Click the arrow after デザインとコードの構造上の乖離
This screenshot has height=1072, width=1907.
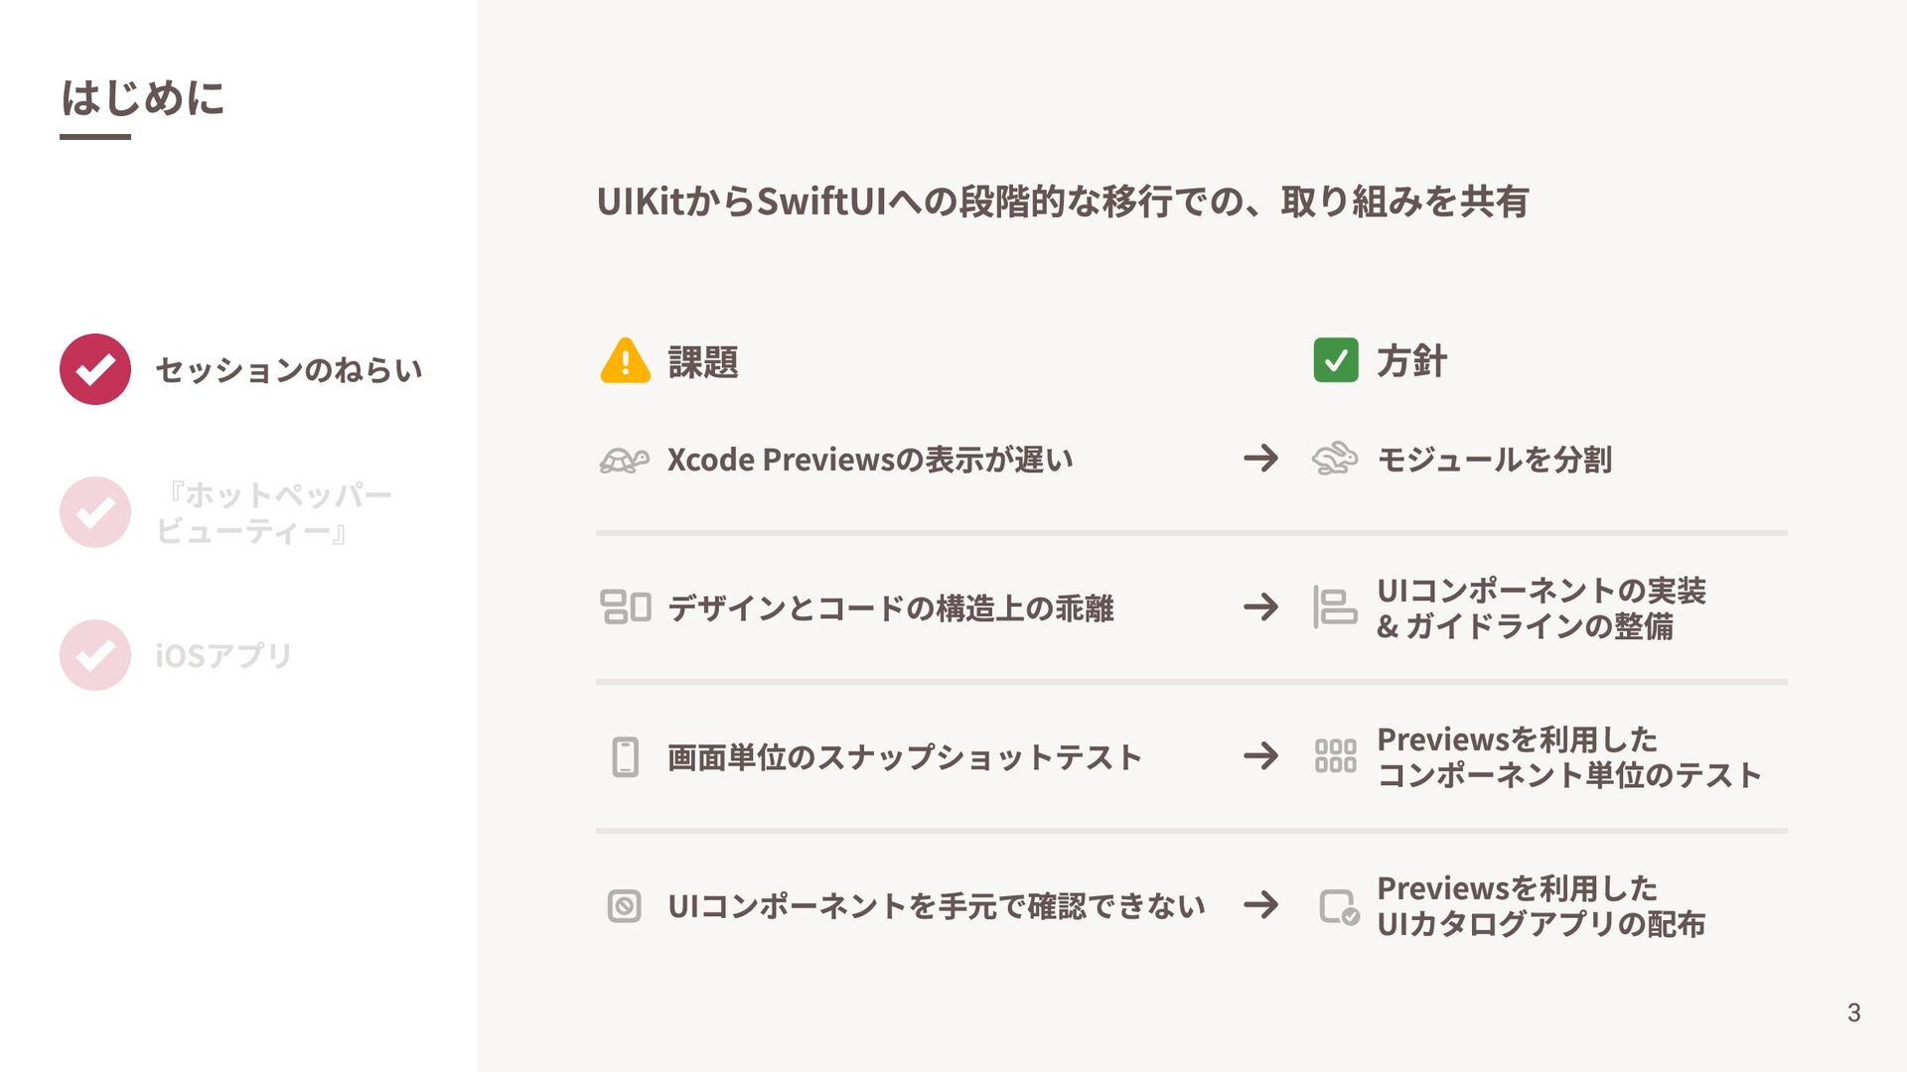click(1260, 606)
